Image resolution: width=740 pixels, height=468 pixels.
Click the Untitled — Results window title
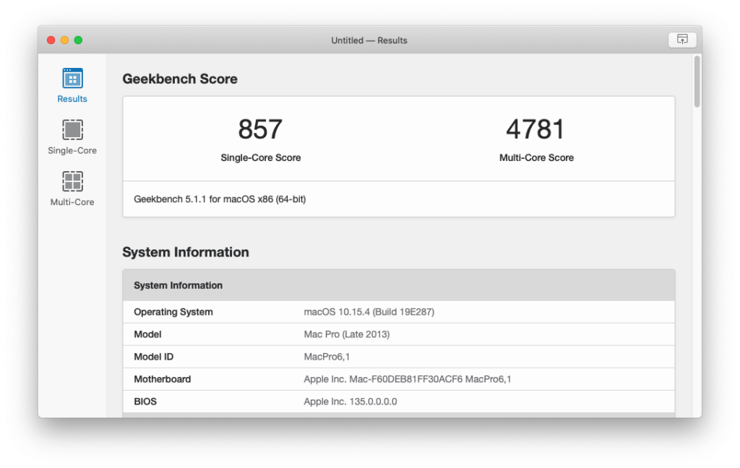pyautogui.click(x=369, y=40)
